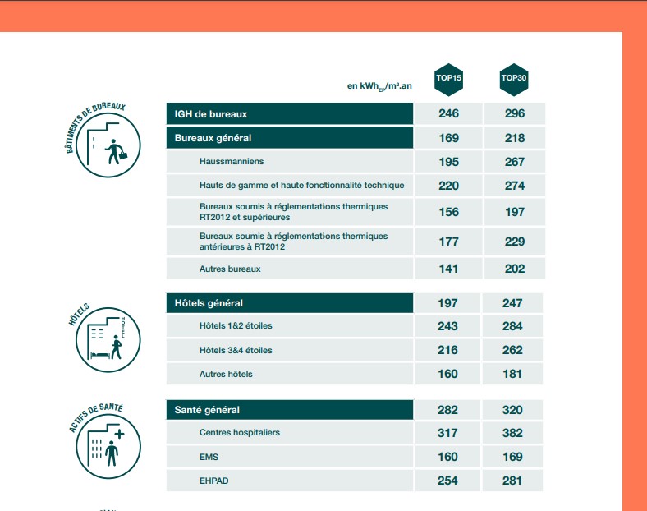Click the TOP30 hexagon badge
The height and width of the screenshot is (511, 647).
click(514, 80)
